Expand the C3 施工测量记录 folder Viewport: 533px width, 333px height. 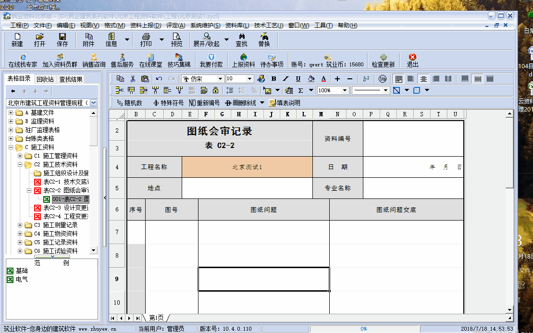coord(20,225)
